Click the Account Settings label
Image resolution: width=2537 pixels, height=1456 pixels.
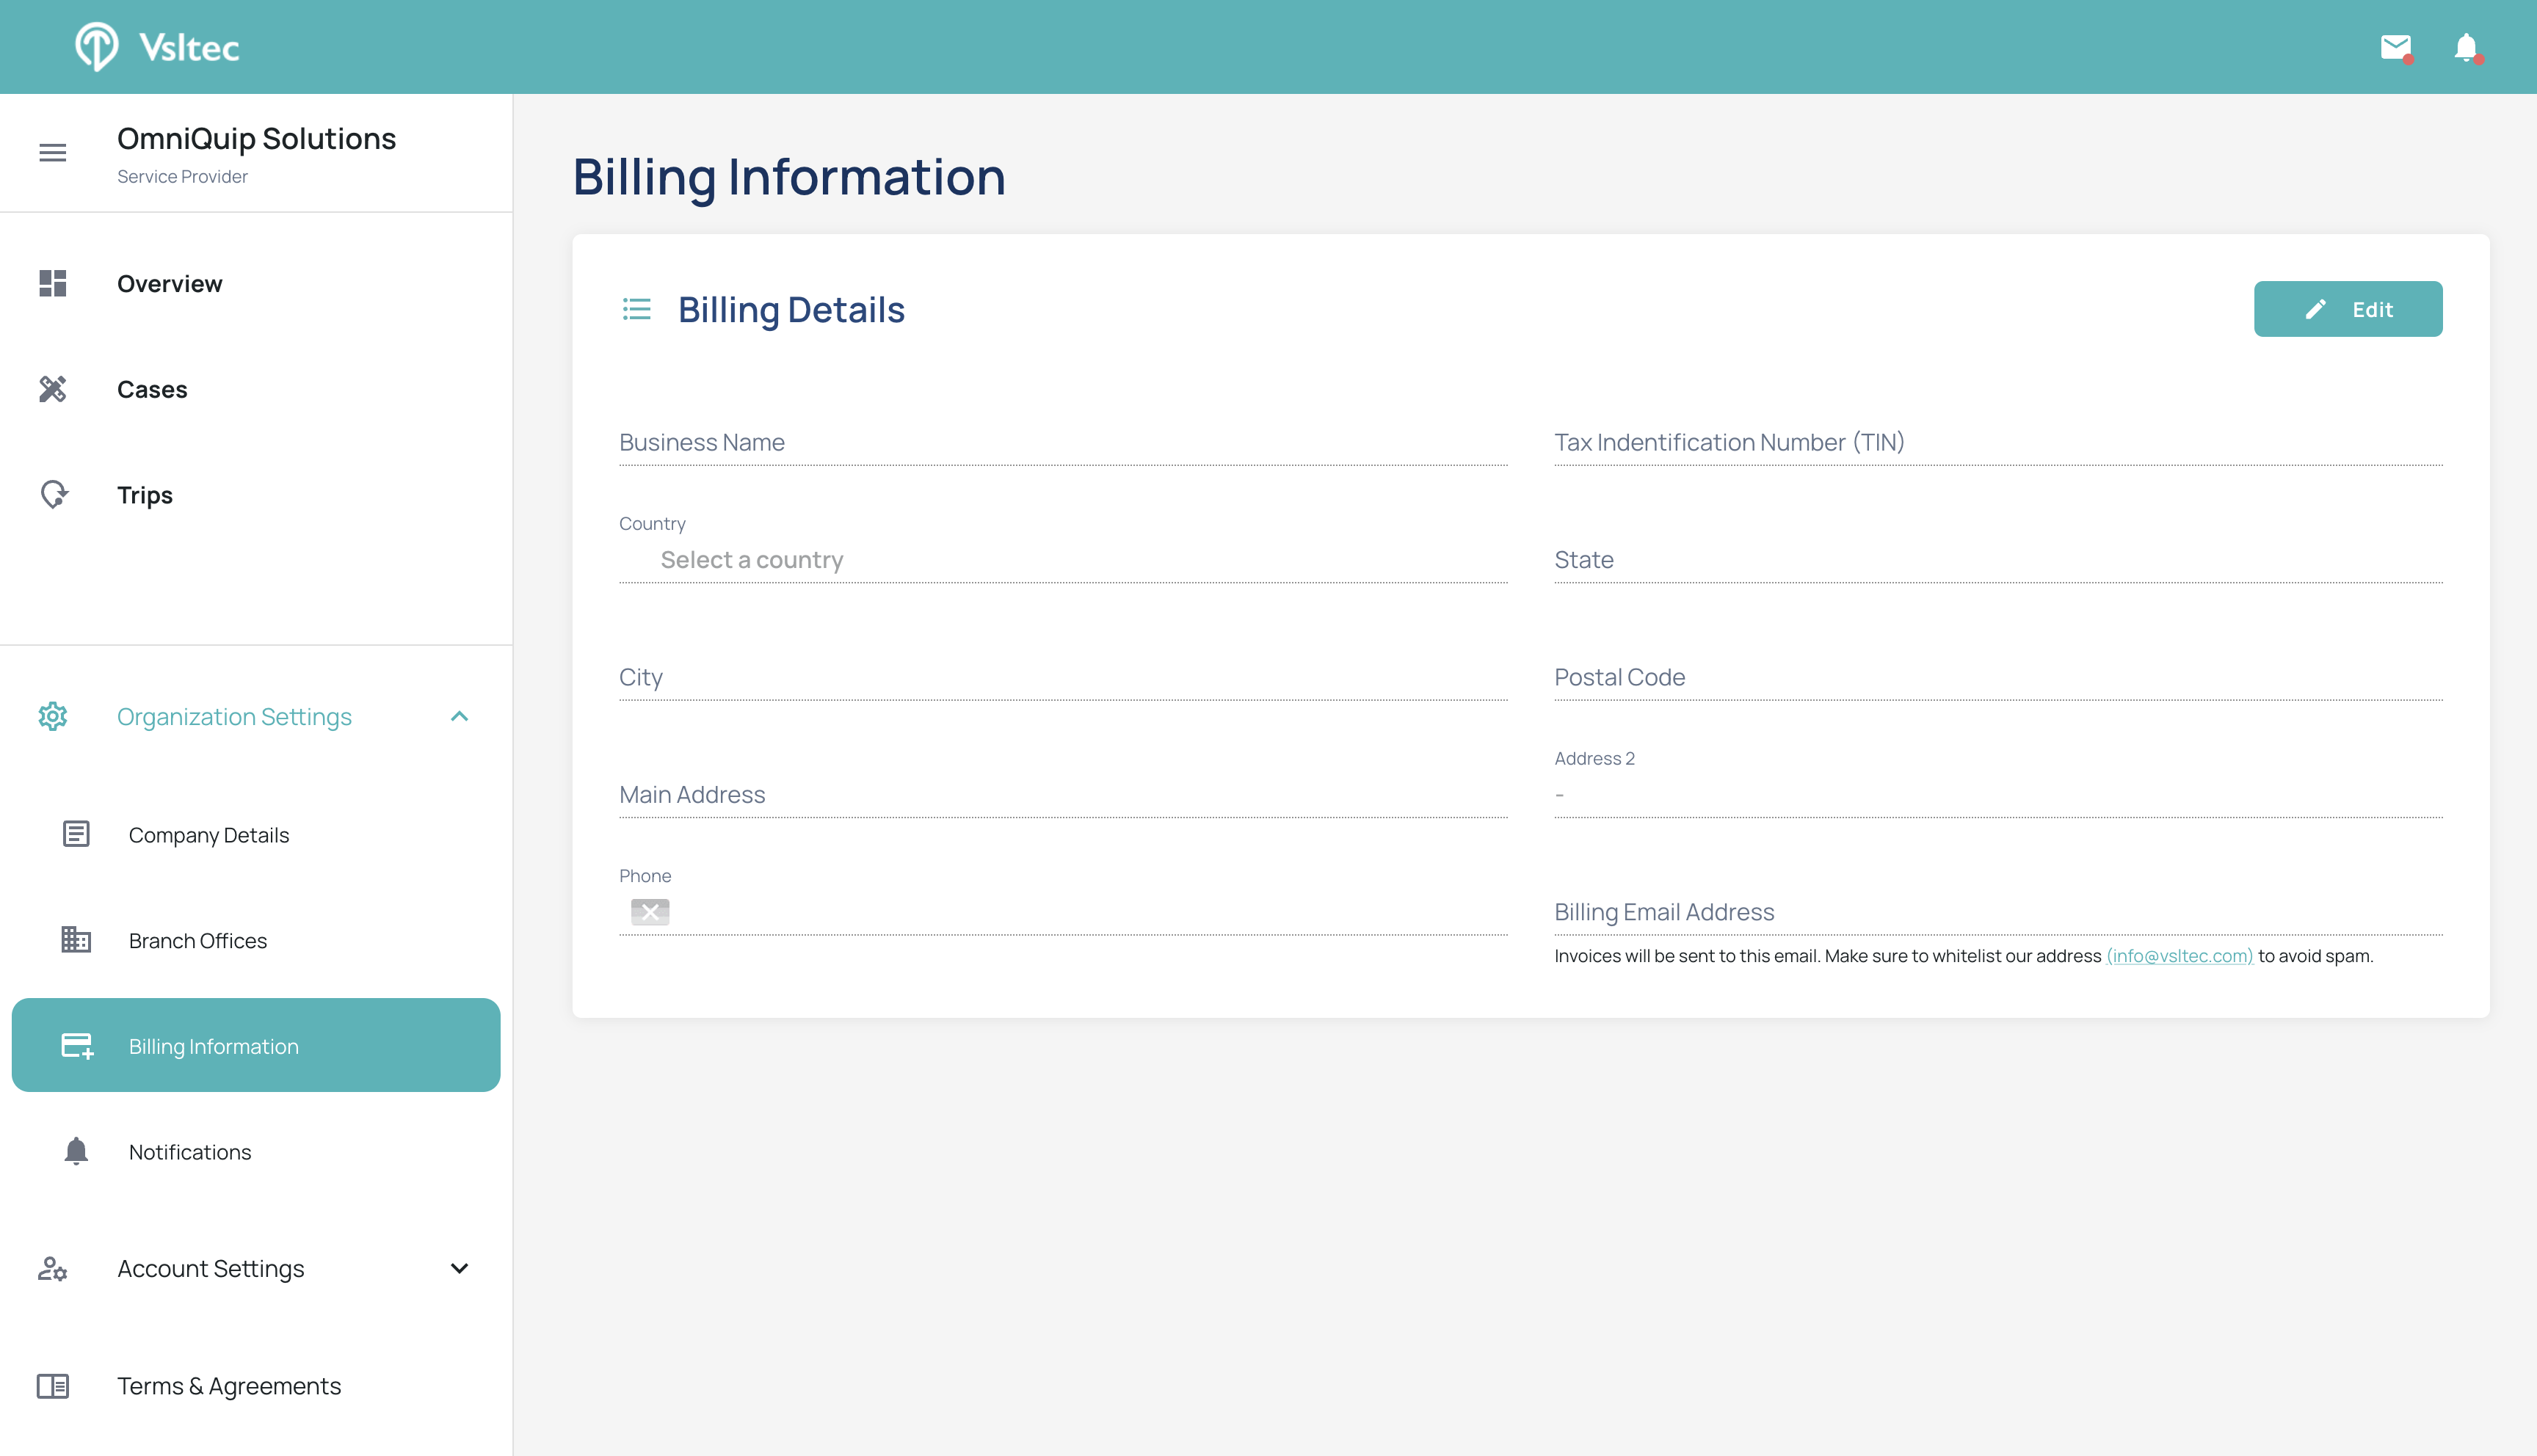coord(210,1268)
